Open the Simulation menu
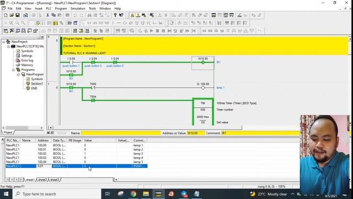Viewport: 353px width, 199px height. click(x=78, y=9)
